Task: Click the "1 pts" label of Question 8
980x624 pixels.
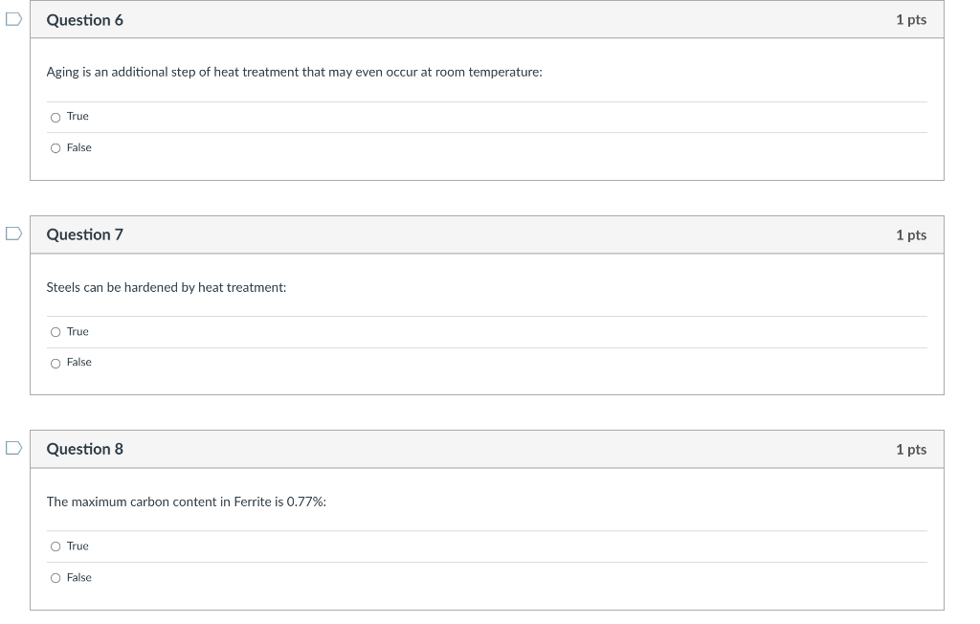Action: (910, 449)
